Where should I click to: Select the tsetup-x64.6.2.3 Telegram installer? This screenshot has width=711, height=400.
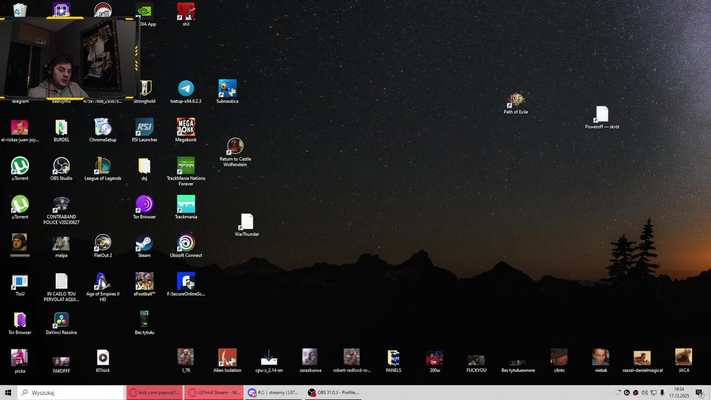pyautogui.click(x=186, y=92)
